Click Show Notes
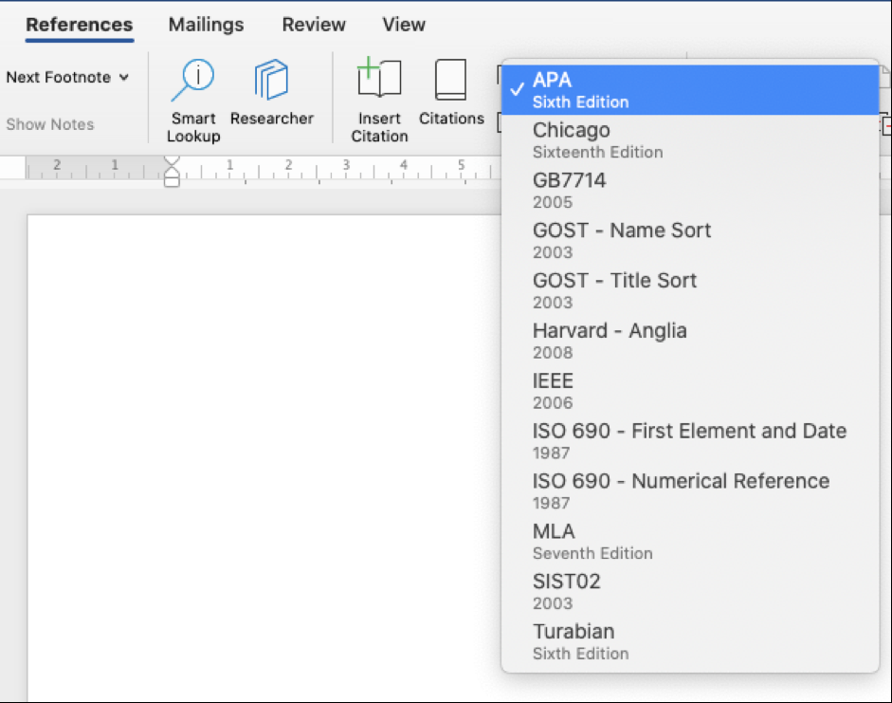 point(49,124)
